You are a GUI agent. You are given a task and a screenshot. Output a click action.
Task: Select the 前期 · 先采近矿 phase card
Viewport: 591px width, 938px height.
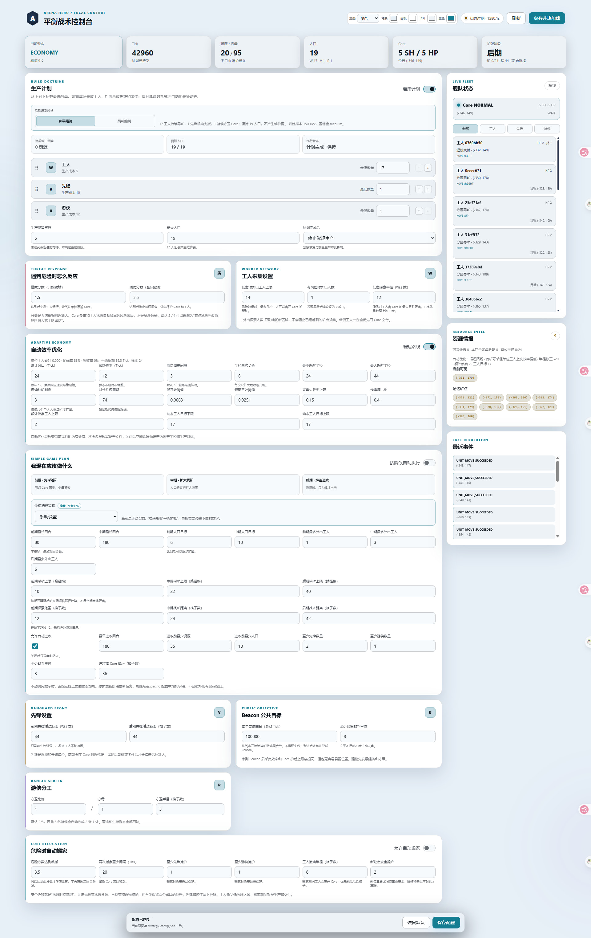coord(97,484)
